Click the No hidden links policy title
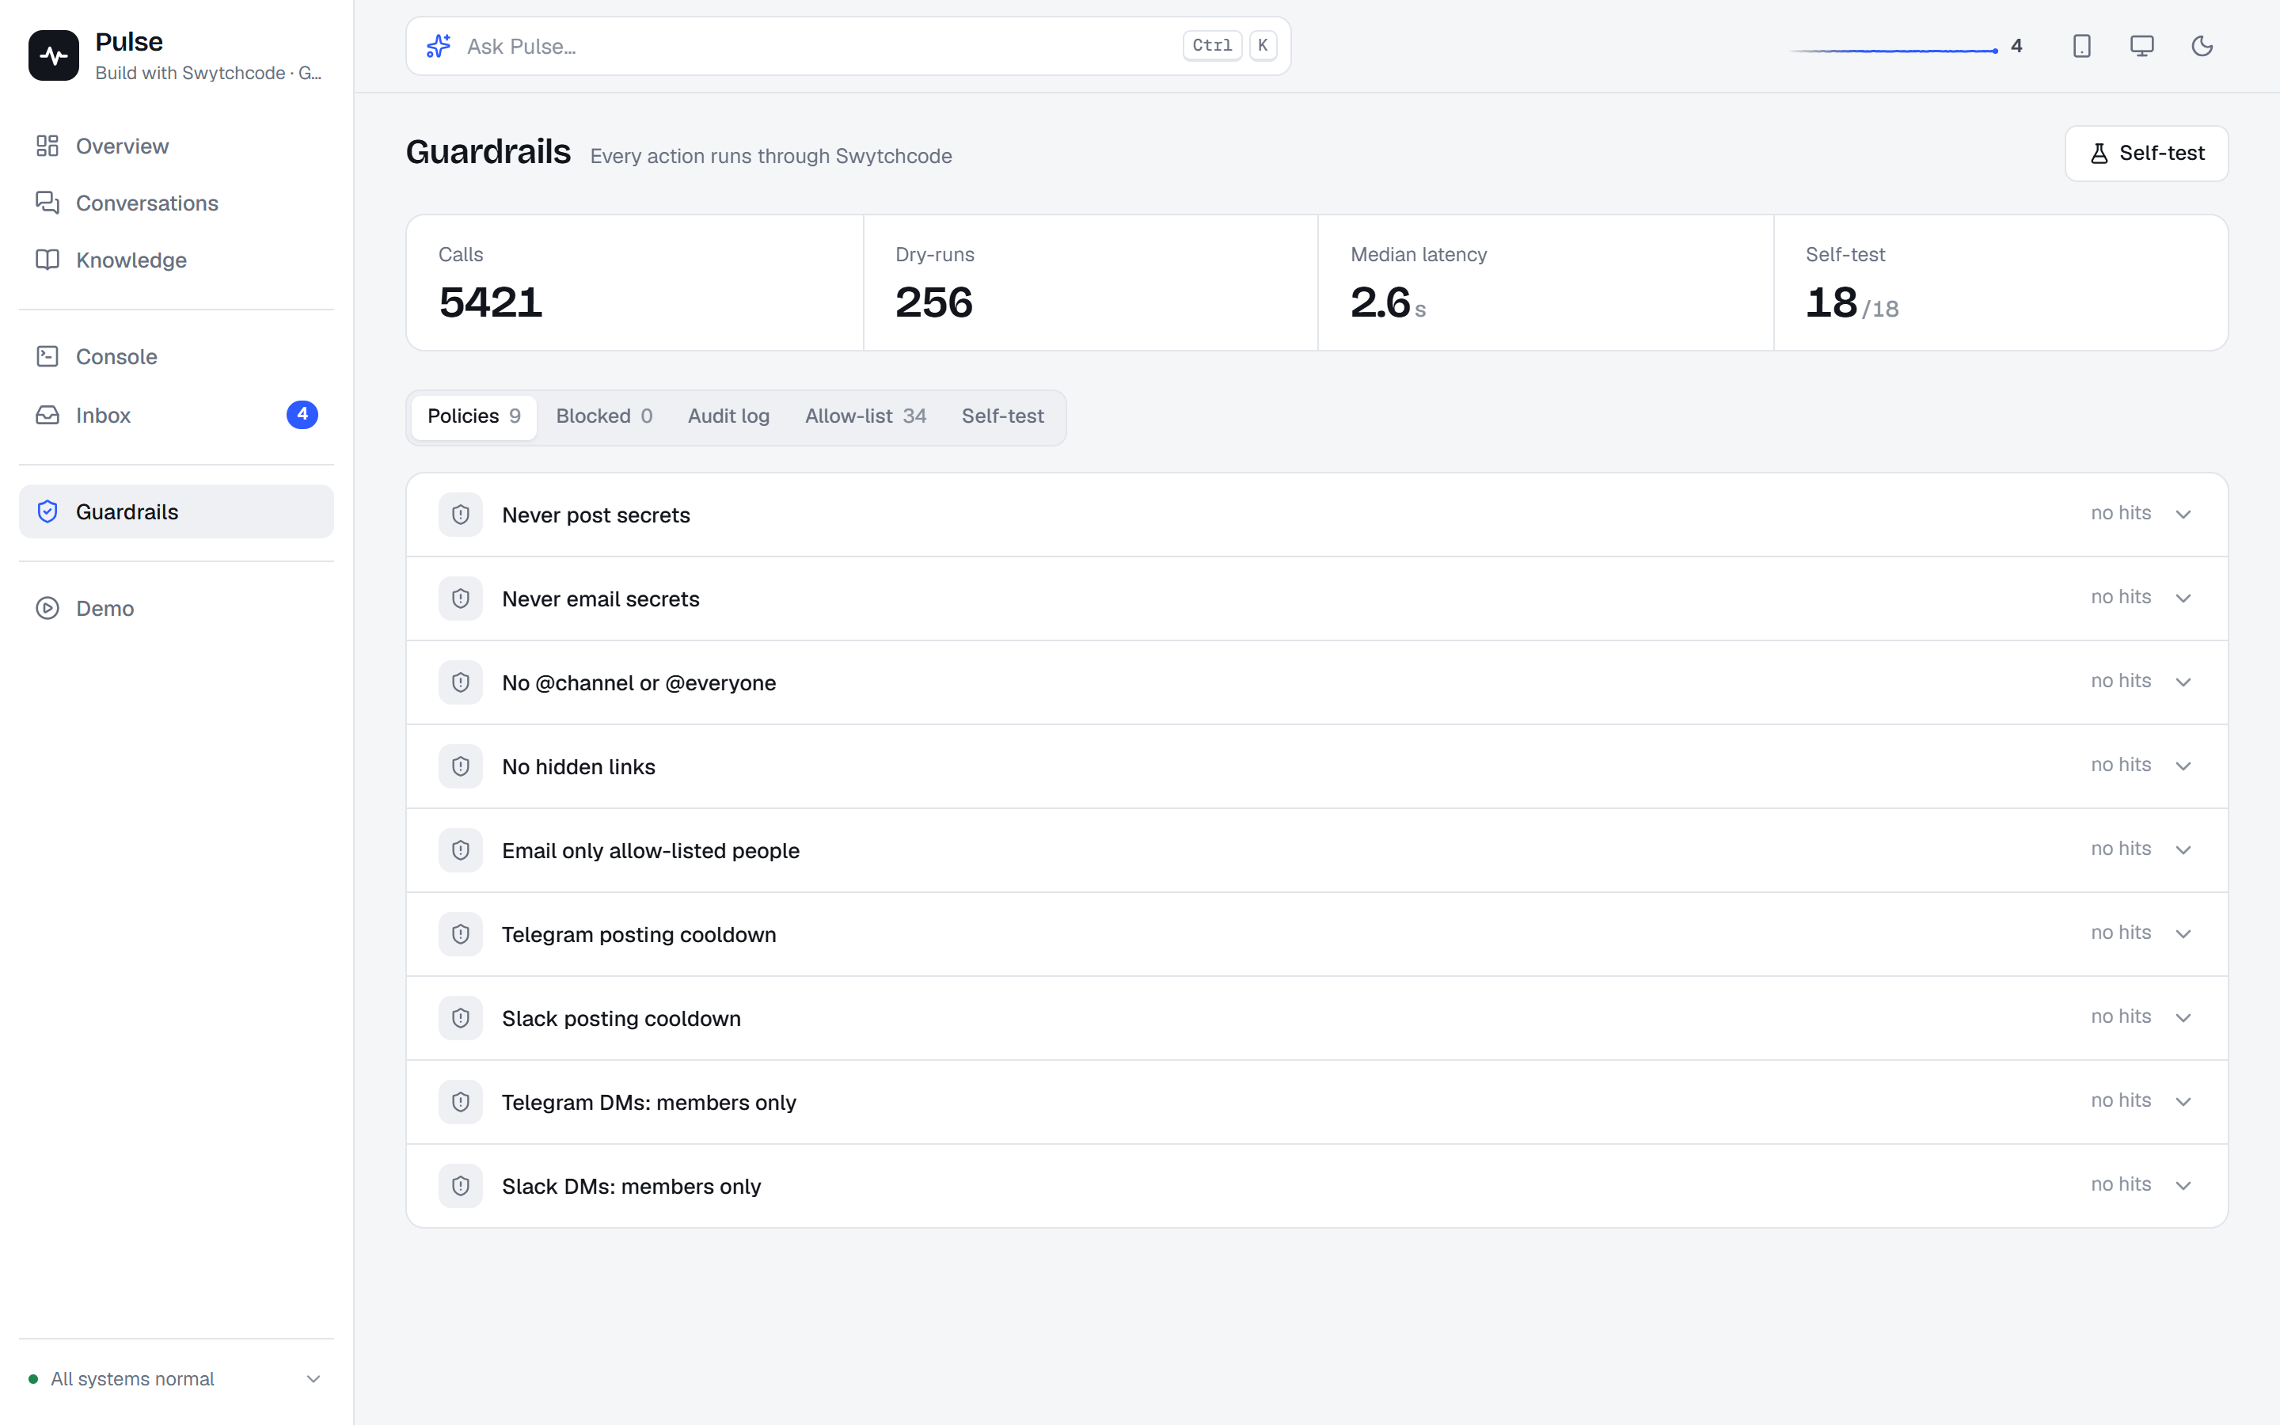The width and height of the screenshot is (2280, 1425). (579, 767)
